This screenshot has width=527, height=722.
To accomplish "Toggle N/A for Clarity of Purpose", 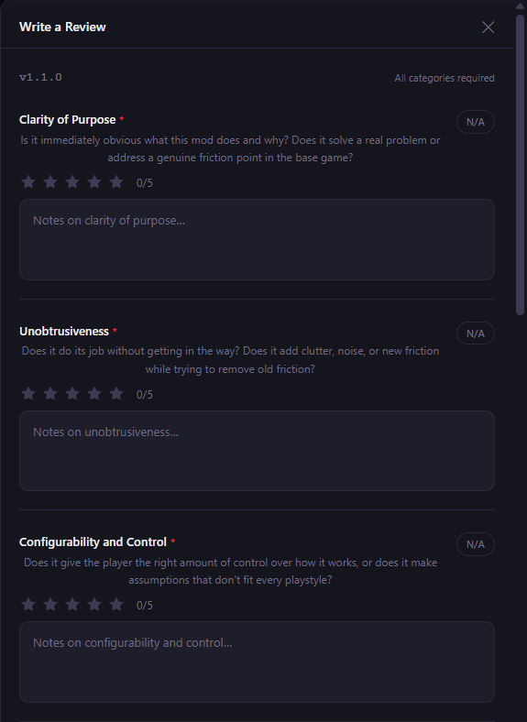I will coord(476,122).
